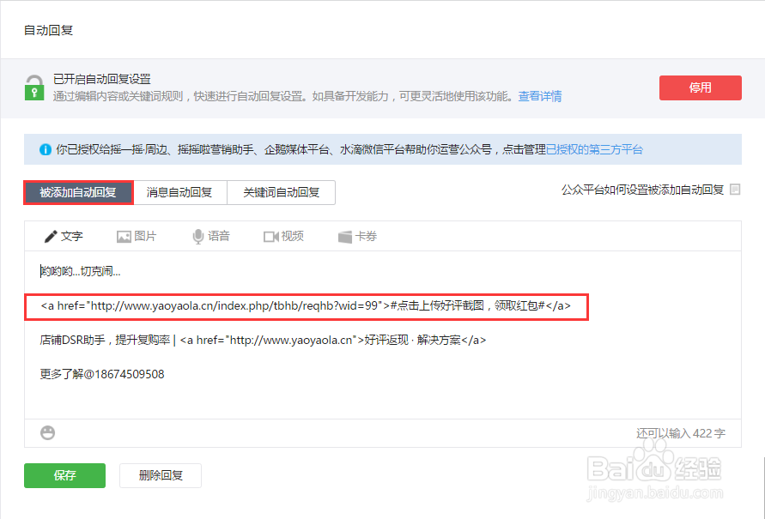This screenshot has height=519, width=765.
Task: Click the reqhb?wid=99 href code line
Action: pyautogui.click(x=306, y=306)
